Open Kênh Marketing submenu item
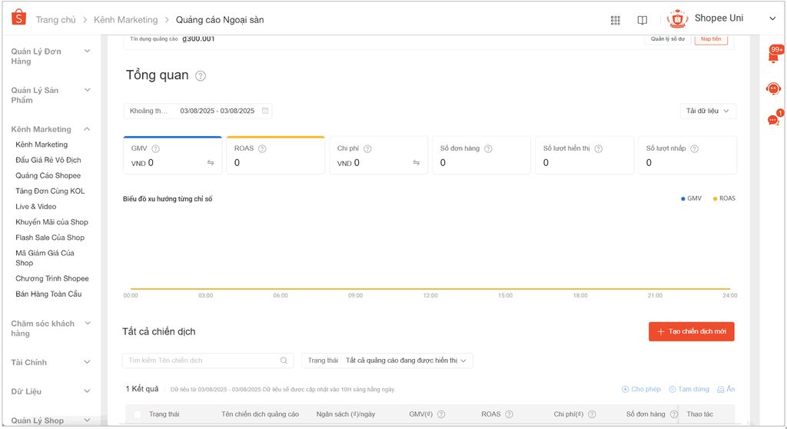 pyautogui.click(x=42, y=145)
